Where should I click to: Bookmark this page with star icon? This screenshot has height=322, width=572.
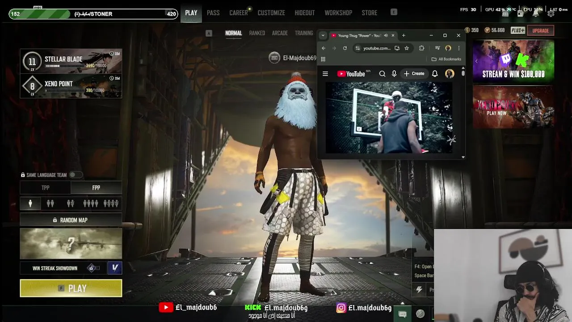407,48
